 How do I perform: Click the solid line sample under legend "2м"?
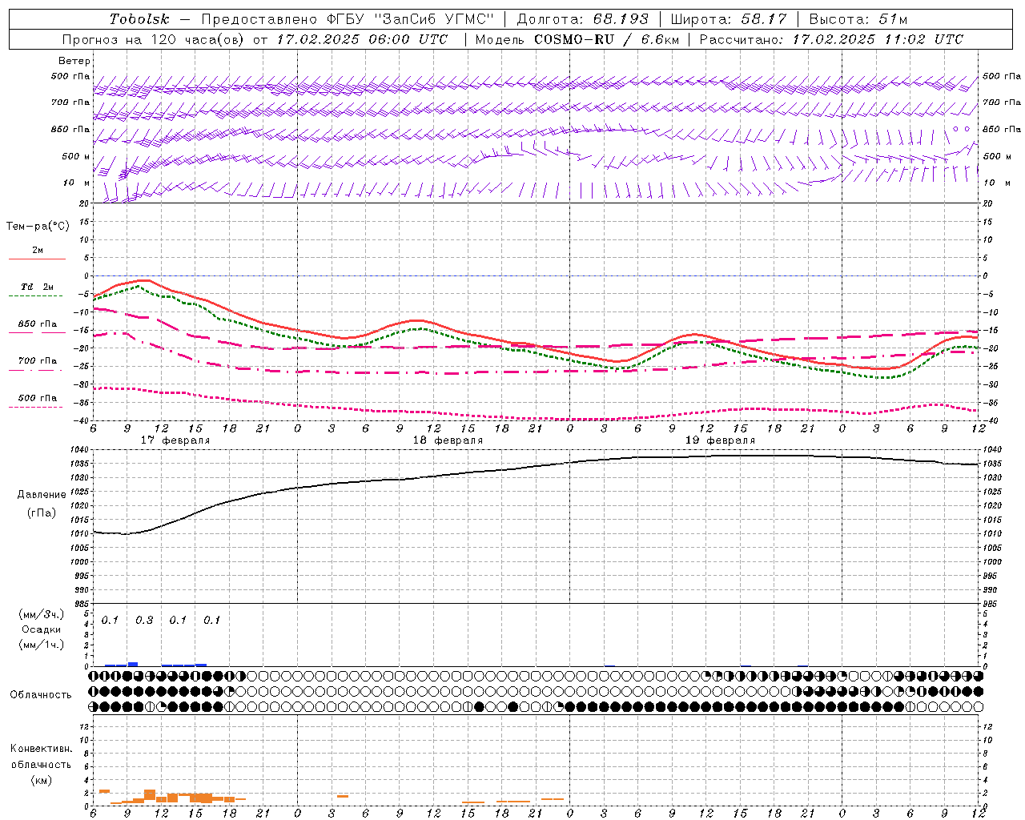tap(38, 259)
